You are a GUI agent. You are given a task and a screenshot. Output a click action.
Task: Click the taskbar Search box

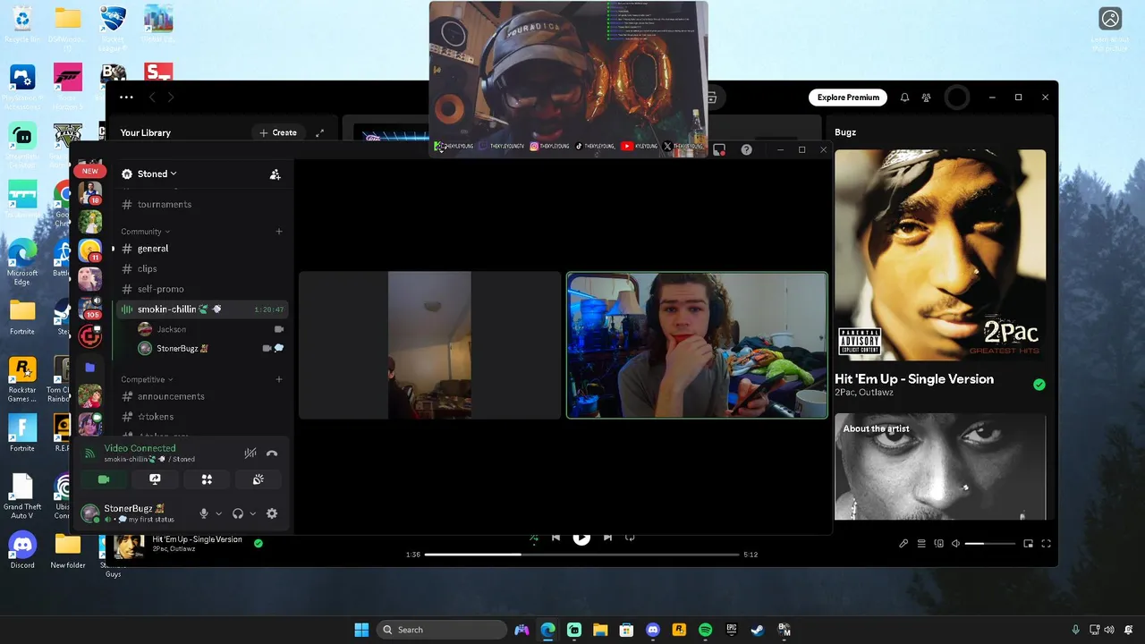(x=442, y=630)
